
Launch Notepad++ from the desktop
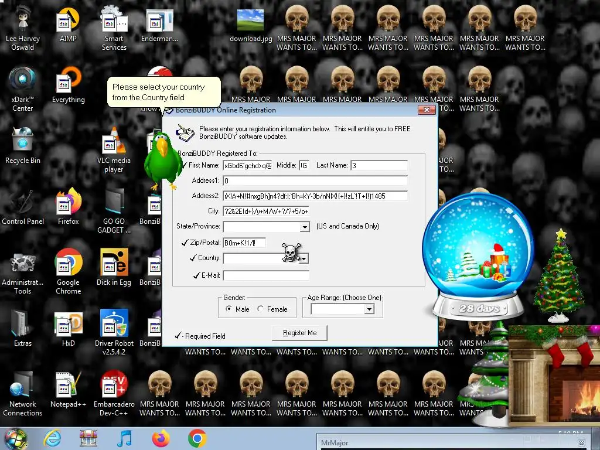[x=68, y=390]
